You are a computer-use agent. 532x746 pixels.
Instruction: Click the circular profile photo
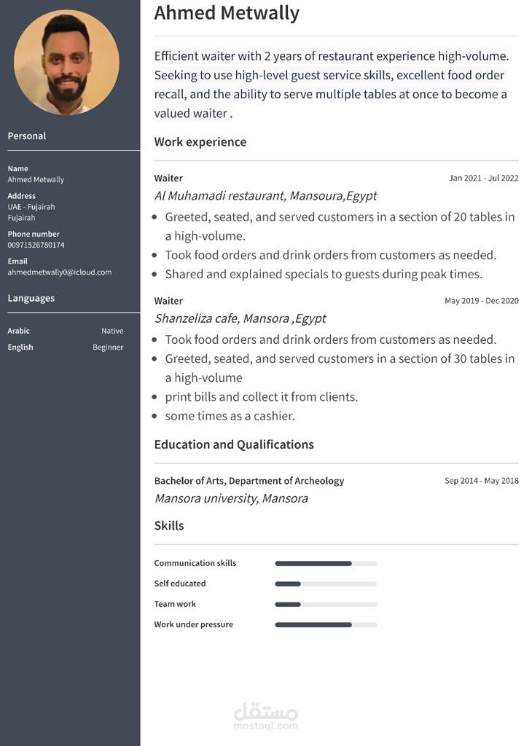(66, 63)
